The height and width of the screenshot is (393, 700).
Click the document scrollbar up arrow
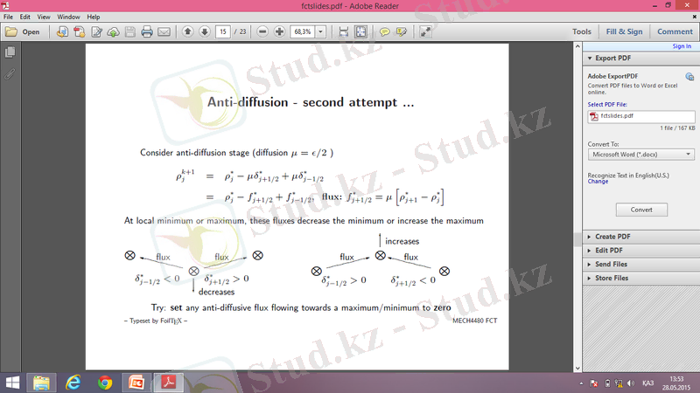pos(577,46)
